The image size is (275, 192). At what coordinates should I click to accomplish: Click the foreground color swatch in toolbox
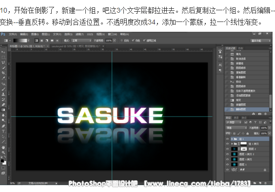[x=2, y=161]
